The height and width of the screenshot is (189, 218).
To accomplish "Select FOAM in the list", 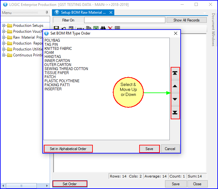I will tap(49, 53).
